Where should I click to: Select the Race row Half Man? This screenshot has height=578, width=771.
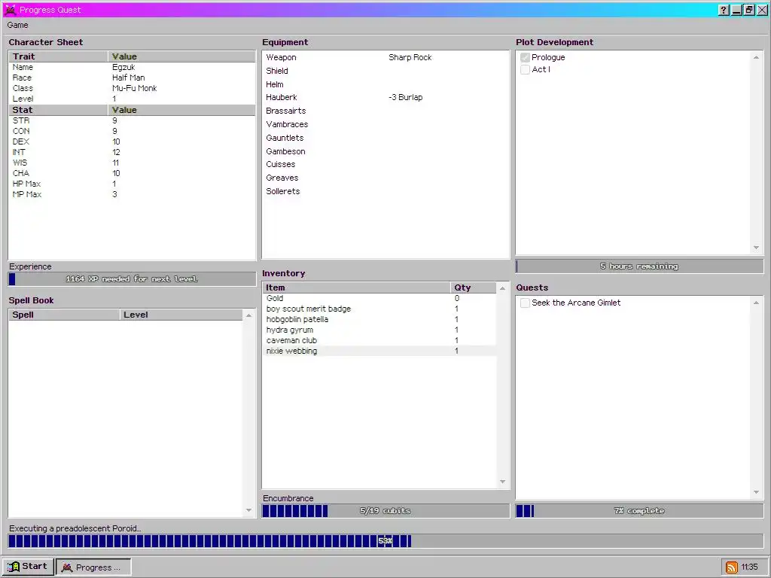(x=133, y=78)
